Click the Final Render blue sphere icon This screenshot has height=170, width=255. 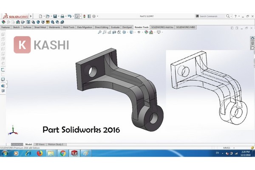click(38, 22)
